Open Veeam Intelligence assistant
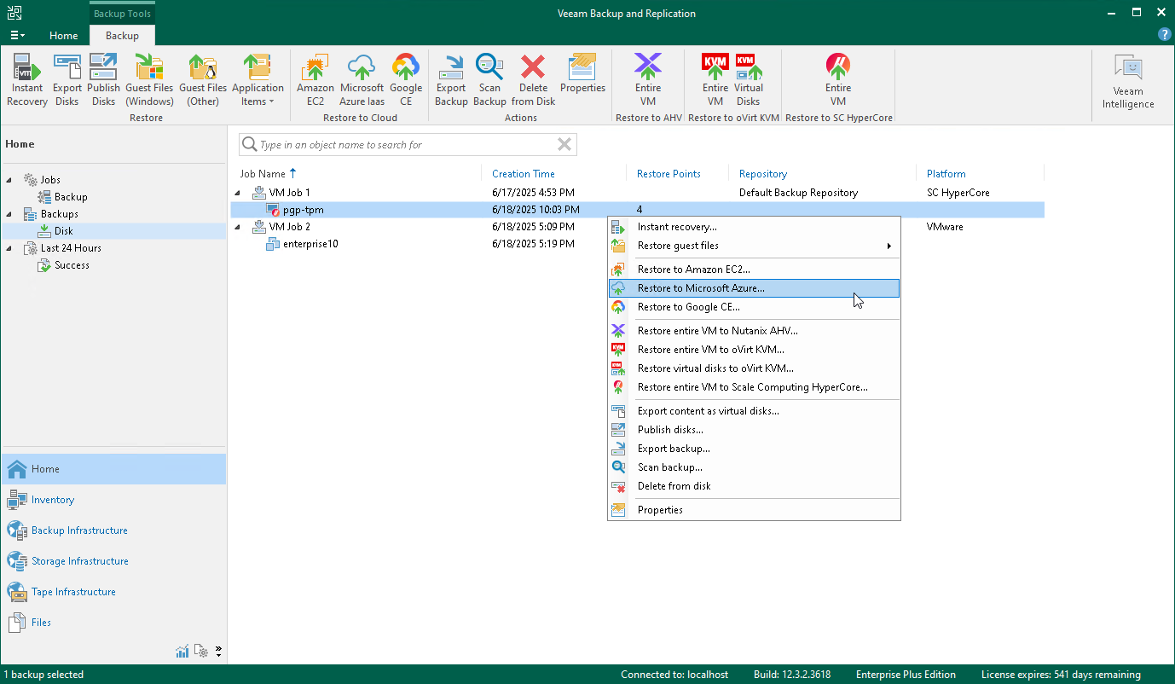 (1128, 83)
